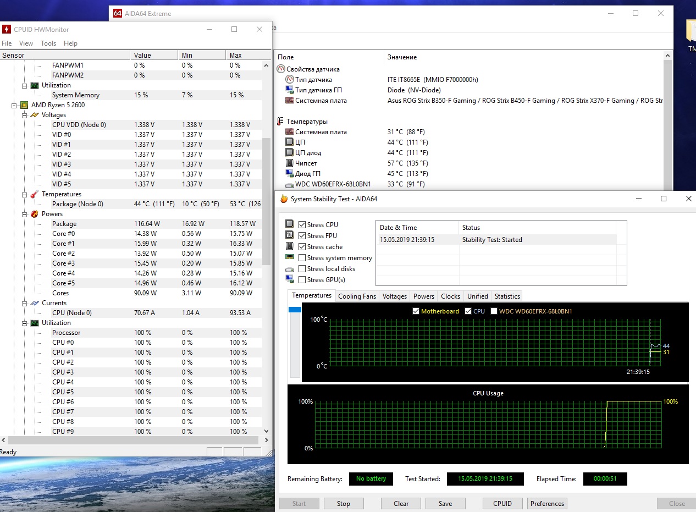The width and height of the screenshot is (696, 512).
Task: Click the HWMonitor vertical scrollbar thumb
Action: tap(267, 201)
